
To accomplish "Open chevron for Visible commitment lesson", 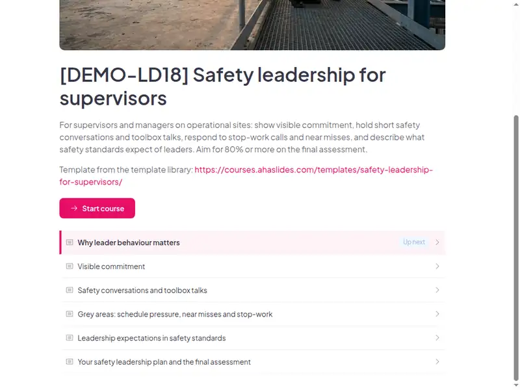I will [x=437, y=266].
